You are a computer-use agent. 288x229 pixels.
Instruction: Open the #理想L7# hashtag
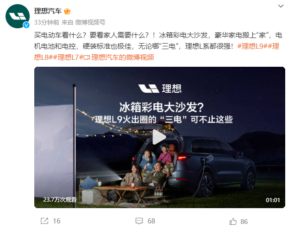click(x=69, y=57)
